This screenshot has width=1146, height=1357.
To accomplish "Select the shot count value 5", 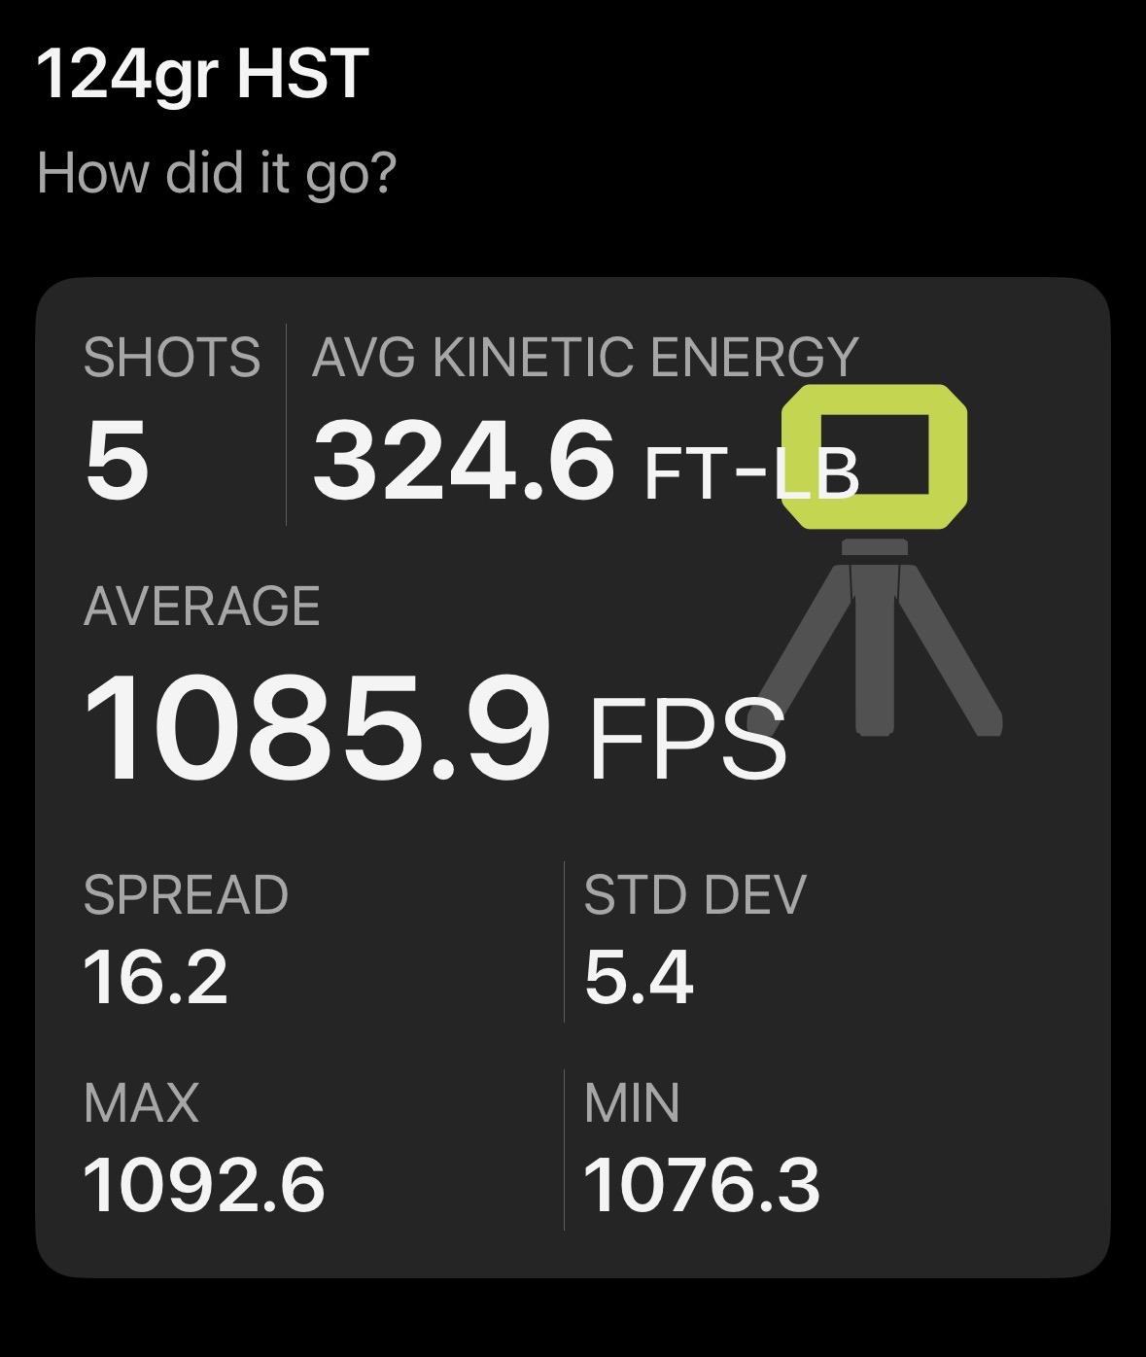I will pos(117,459).
